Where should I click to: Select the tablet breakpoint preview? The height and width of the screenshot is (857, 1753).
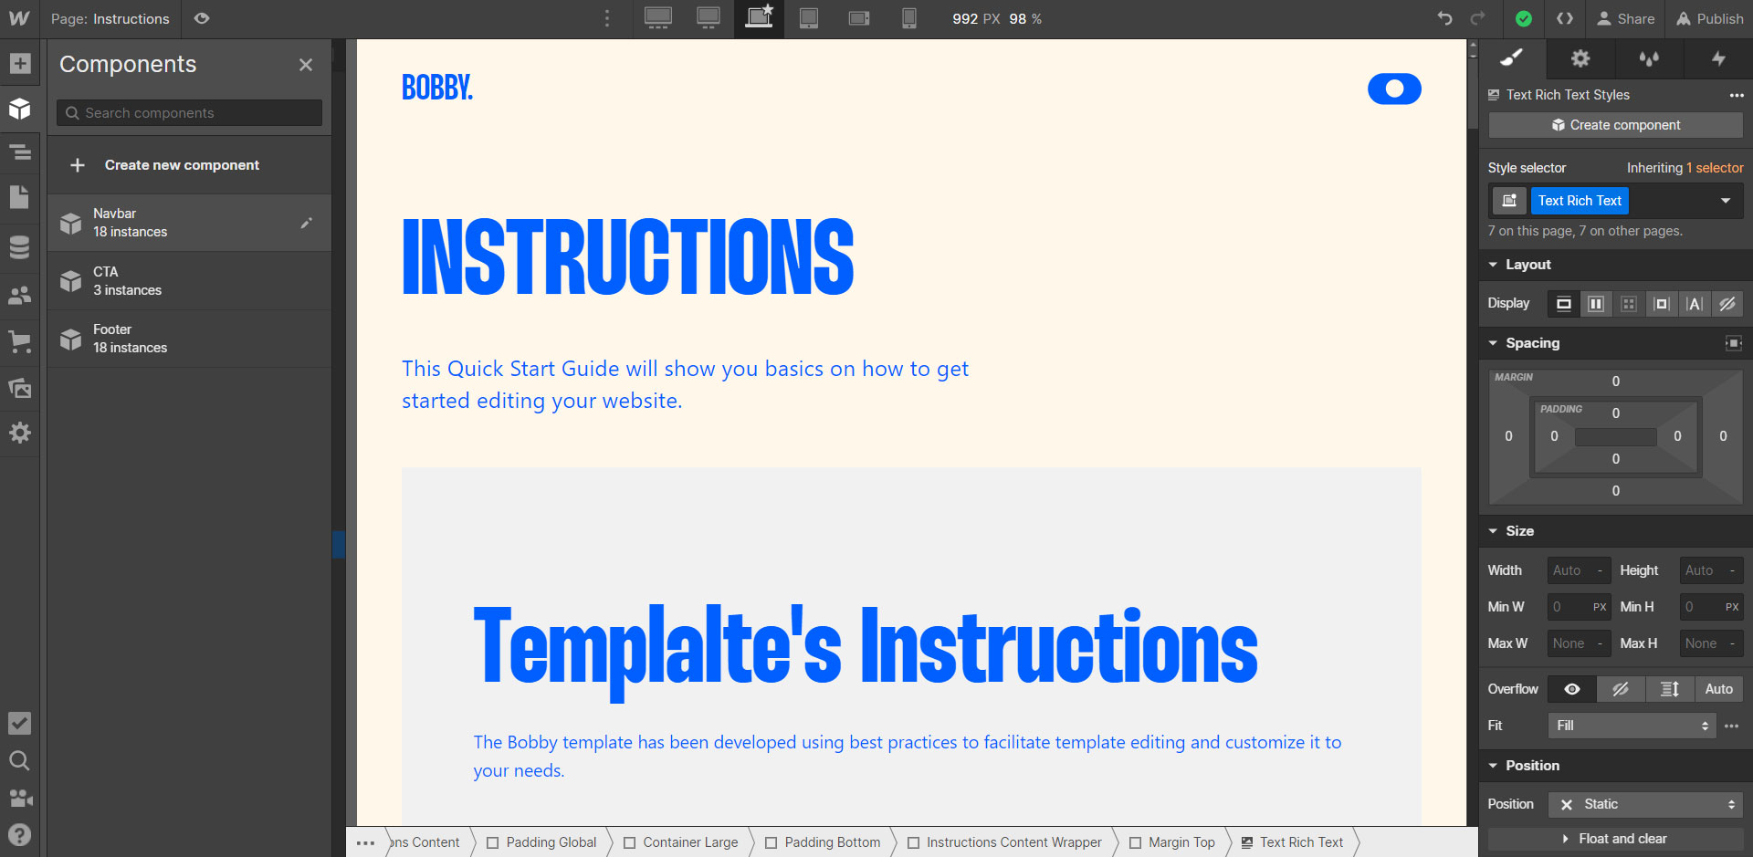click(x=808, y=18)
